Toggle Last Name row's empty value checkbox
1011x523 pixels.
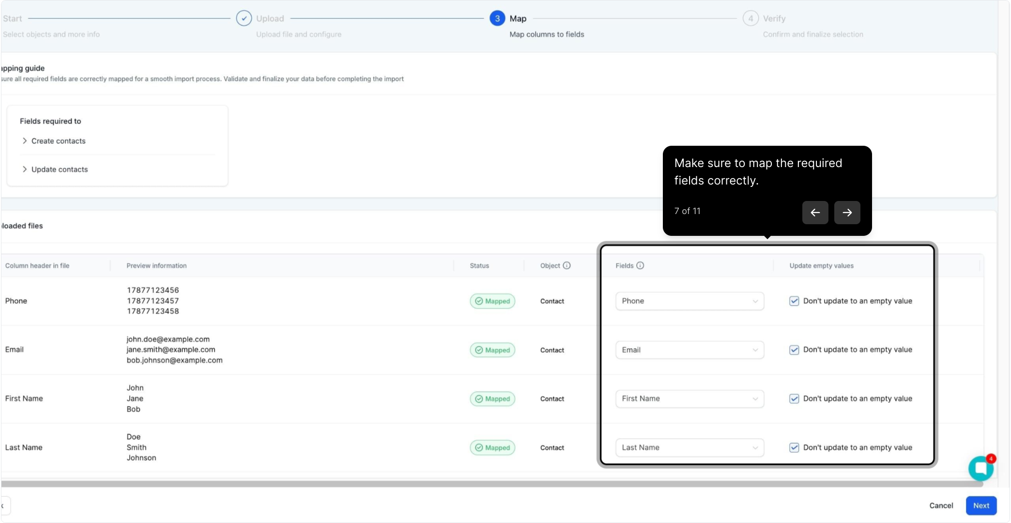[x=794, y=447]
